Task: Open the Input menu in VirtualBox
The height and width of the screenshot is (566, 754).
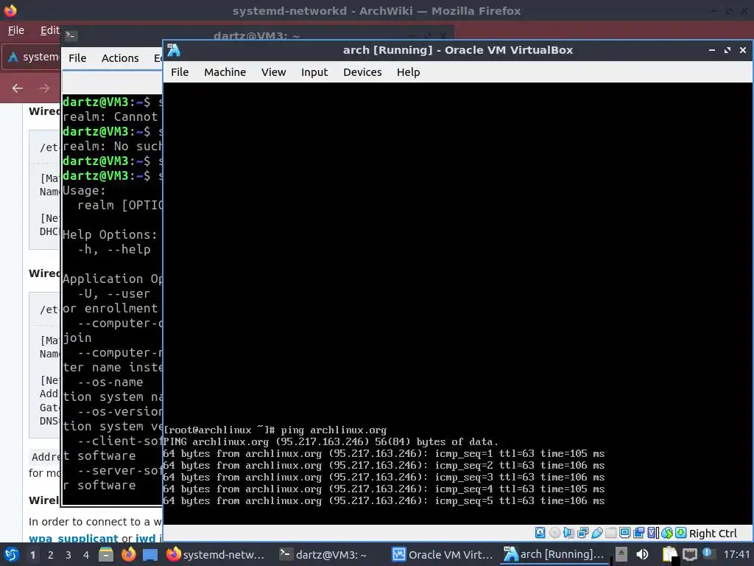Action: point(314,72)
